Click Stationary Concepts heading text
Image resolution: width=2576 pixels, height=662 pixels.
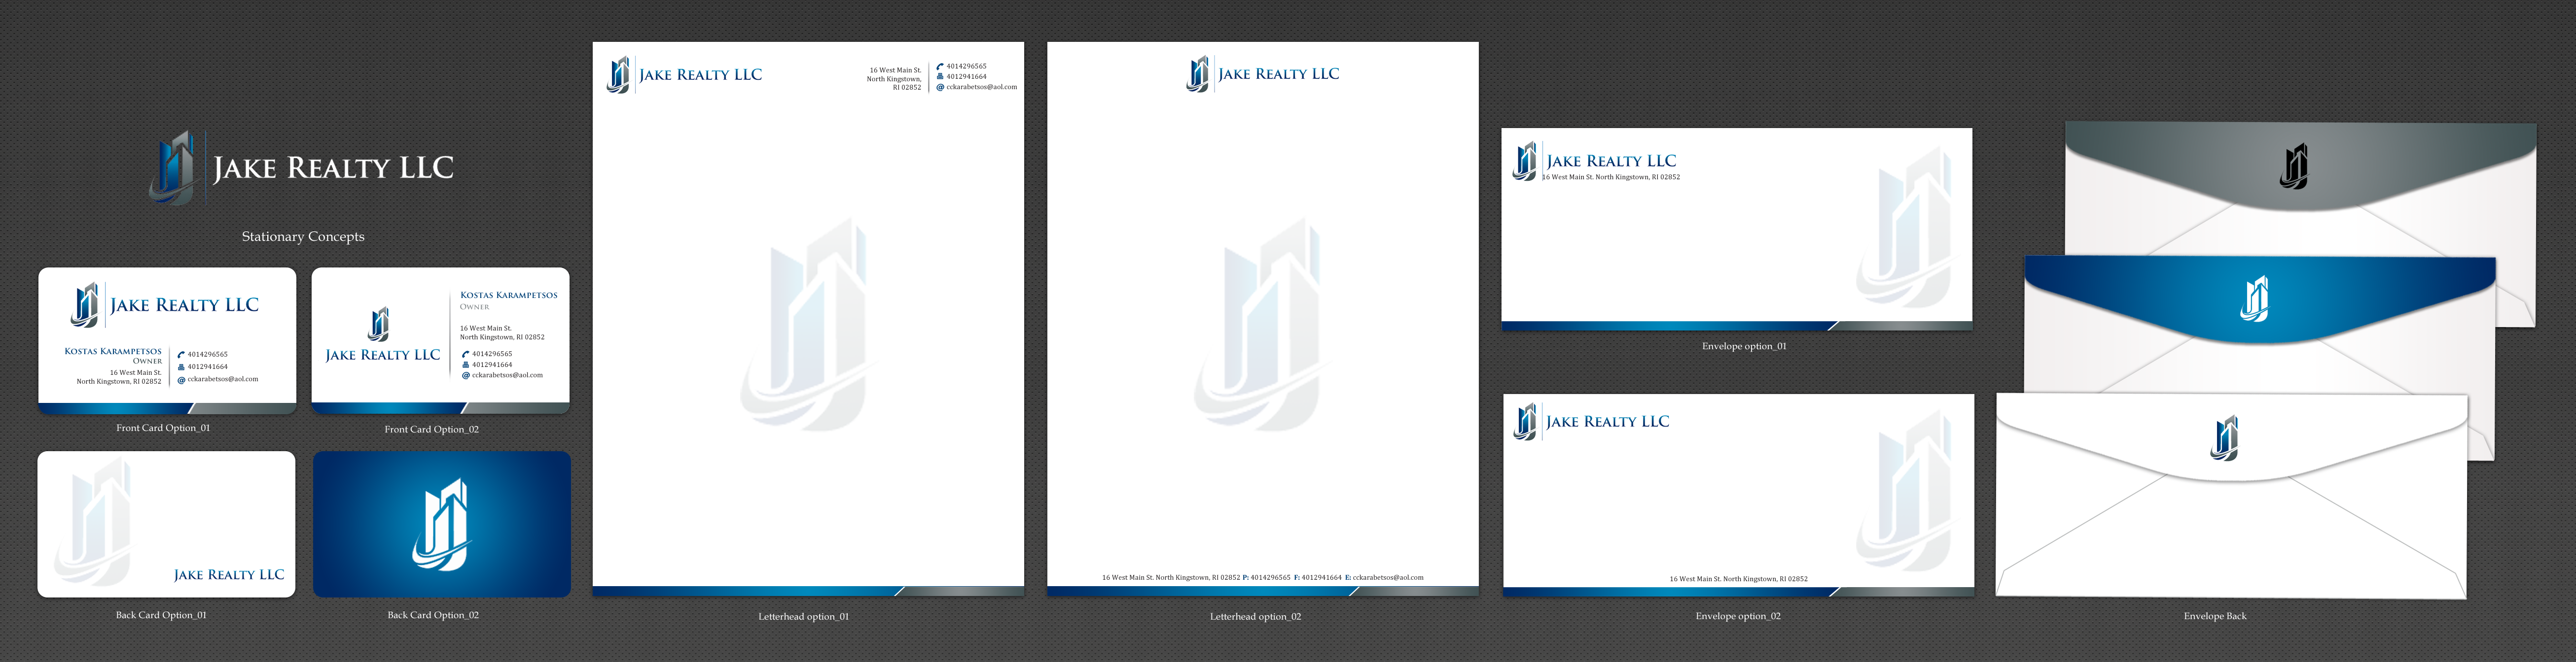(303, 236)
